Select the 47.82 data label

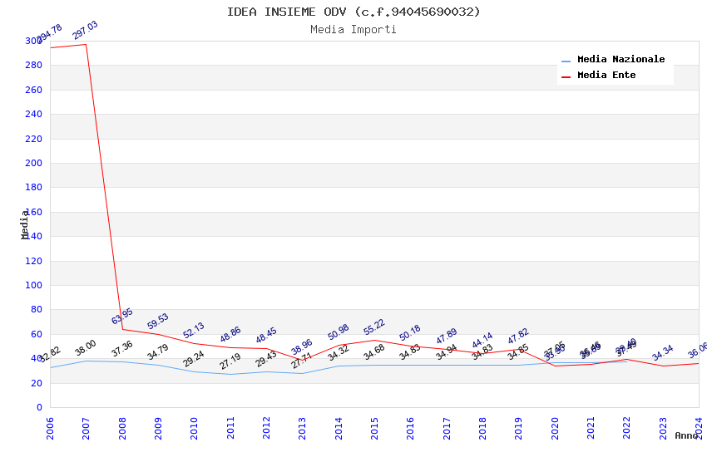pyautogui.click(x=518, y=337)
